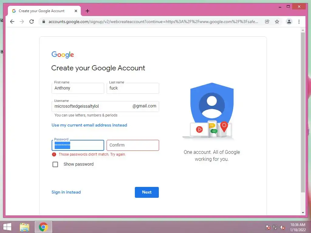Bookmark this page with the star icon
The height and width of the screenshot is (233, 311).
click(277, 22)
